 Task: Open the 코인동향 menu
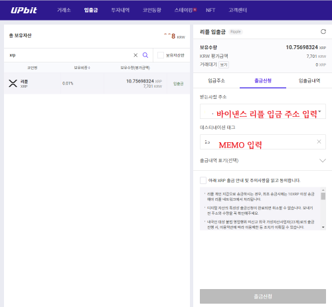(x=152, y=10)
